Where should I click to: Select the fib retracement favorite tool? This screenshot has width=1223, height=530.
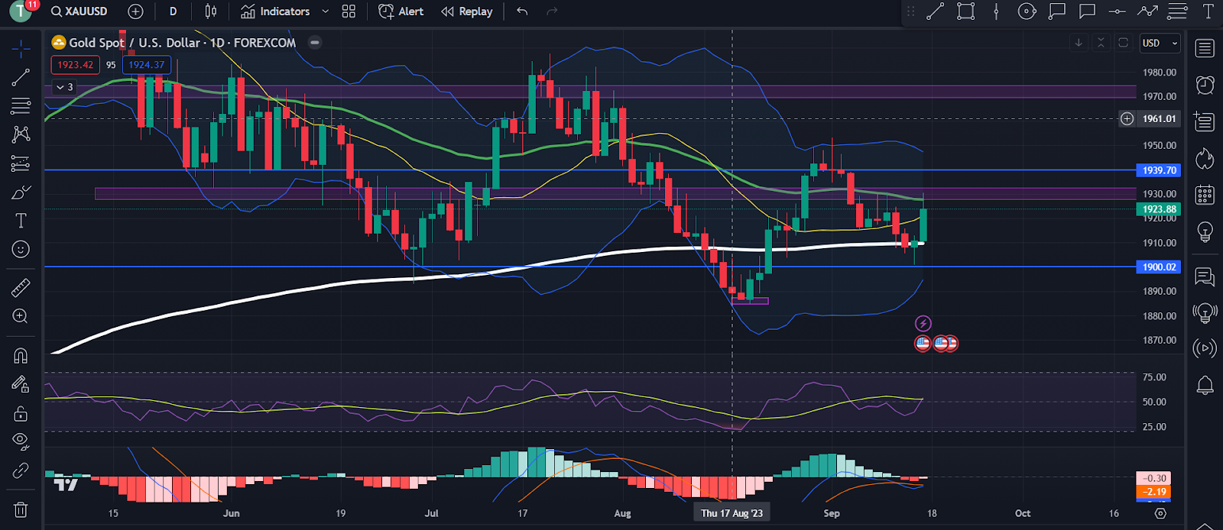tap(1177, 11)
